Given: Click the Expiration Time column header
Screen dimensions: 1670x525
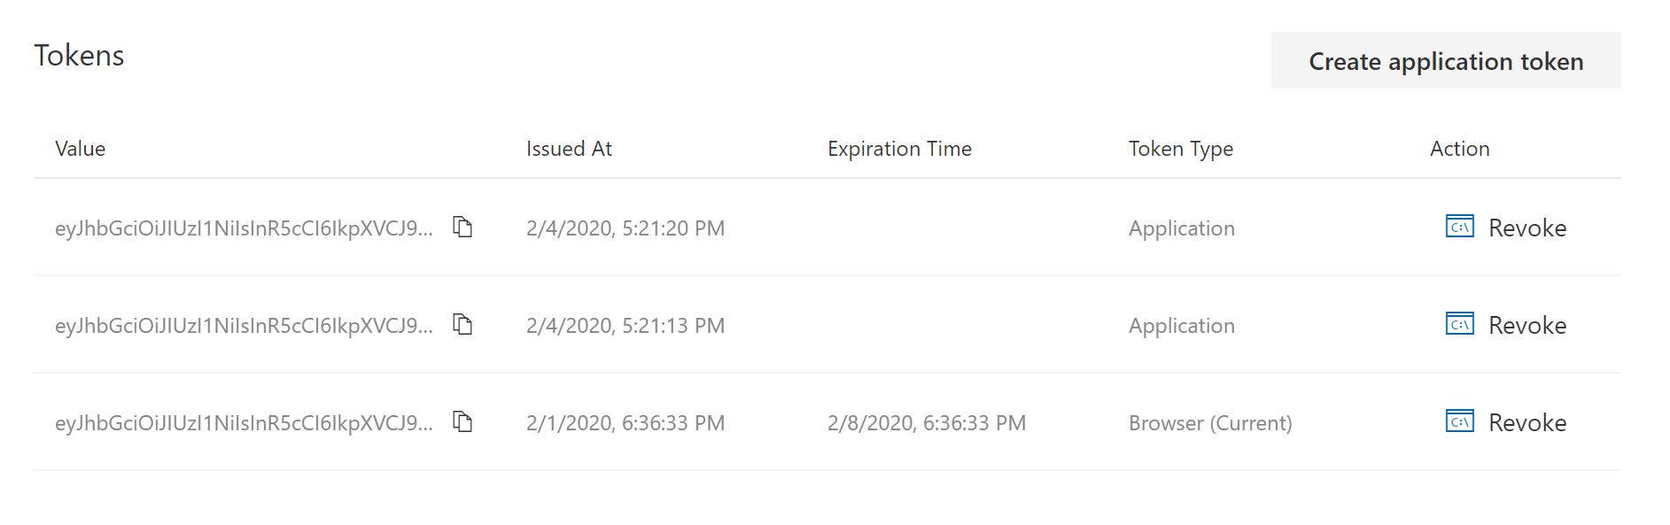Looking at the screenshot, I should click(x=898, y=149).
